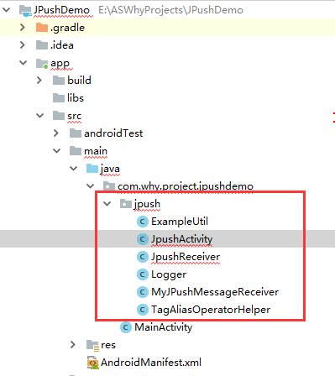This screenshot has height=376, width=335.
Task: Click the libs folder icon
Action: click(59, 98)
